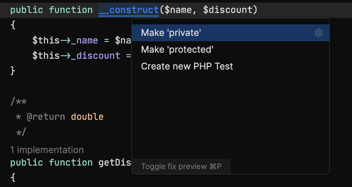The height and width of the screenshot is (187, 352).
Task: Click the $name constructor parameter
Action: (178, 10)
